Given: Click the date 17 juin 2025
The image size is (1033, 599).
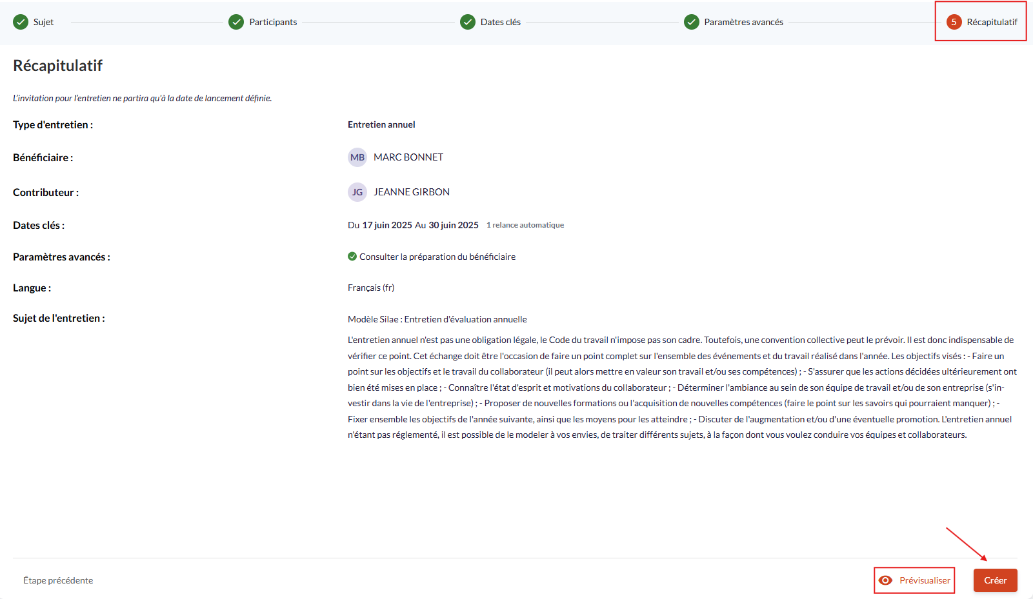Looking at the screenshot, I should (x=387, y=225).
